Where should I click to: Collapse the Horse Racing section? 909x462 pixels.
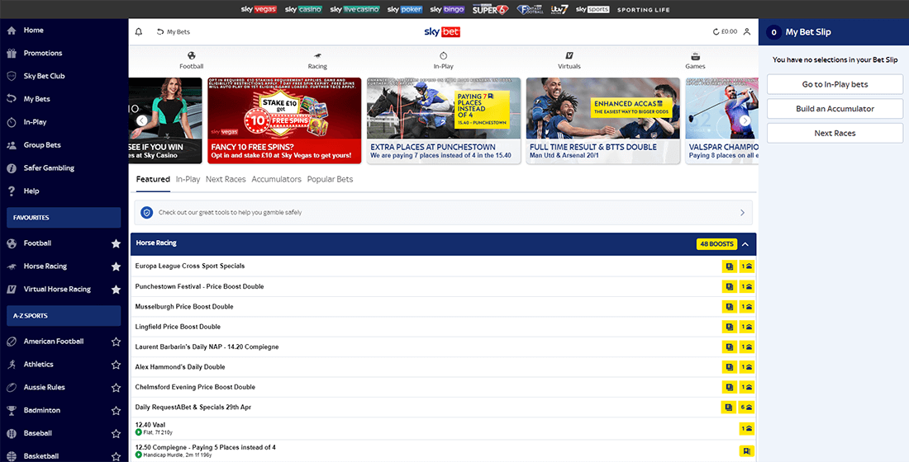pyautogui.click(x=745, y=244)
